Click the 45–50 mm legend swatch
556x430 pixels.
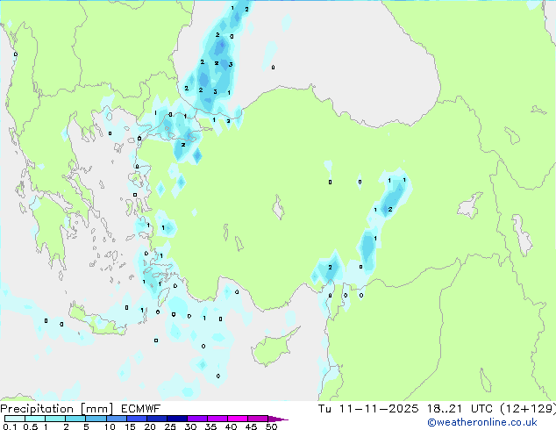pos(258,419)
